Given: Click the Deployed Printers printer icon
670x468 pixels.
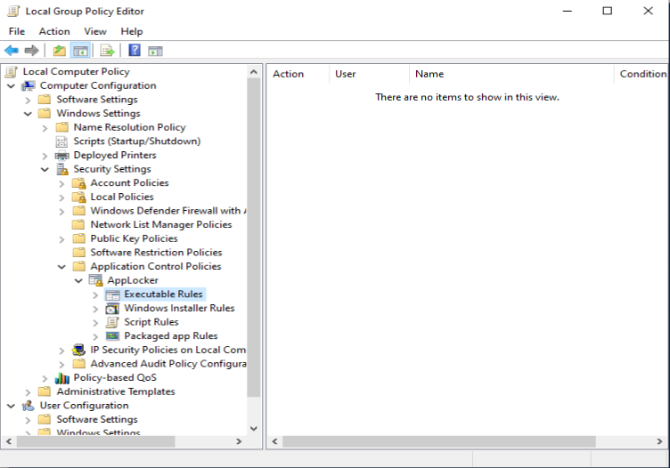Looking at the screenshot, I should click(x=62, y=156).
